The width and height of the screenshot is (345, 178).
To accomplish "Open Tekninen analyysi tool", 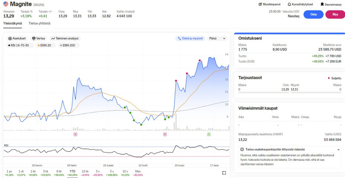I will [x=65, y=38].
